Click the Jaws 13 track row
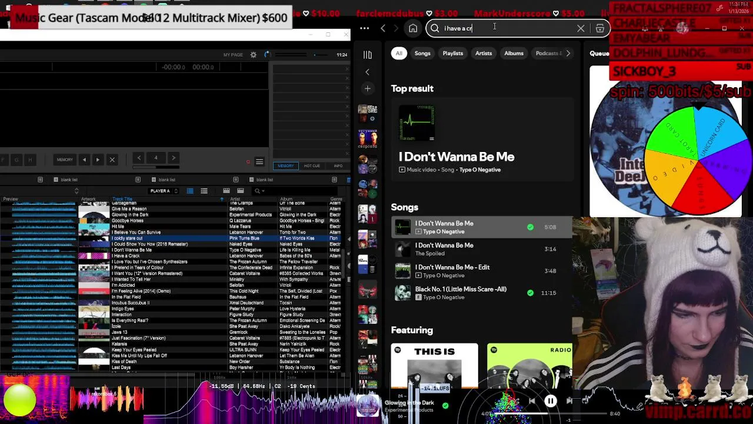 171,333
